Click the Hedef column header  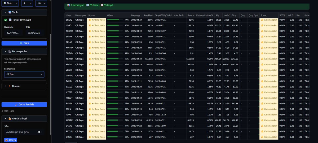[x=226, y=15]
